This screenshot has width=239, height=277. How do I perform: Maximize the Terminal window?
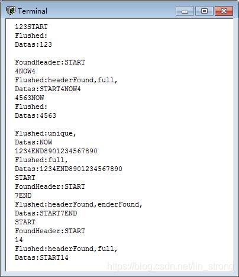pyautogui.click(x=204, y=11)
